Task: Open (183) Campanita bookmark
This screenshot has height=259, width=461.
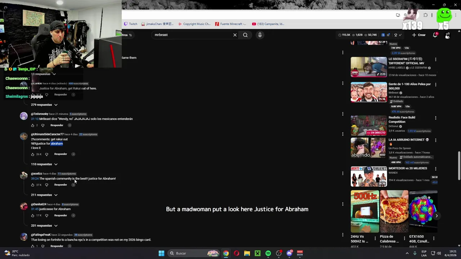Action: pos(268,24)
